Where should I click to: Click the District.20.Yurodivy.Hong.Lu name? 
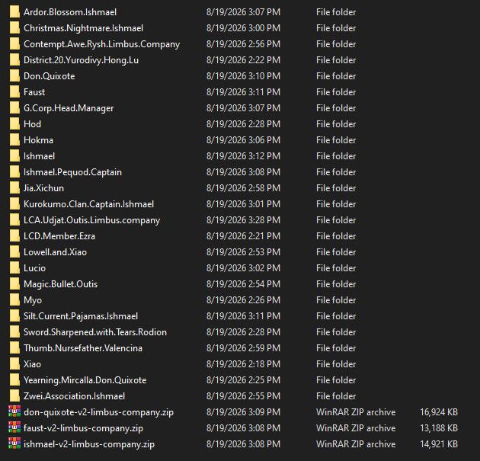81,60
